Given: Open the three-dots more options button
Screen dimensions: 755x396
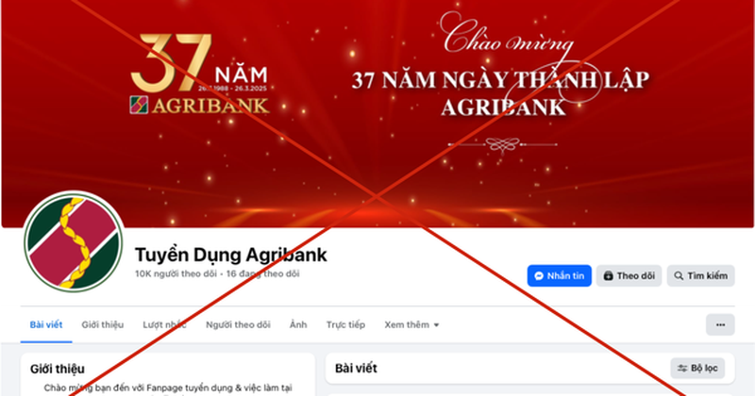Looking at the screenshot, I should coord(720,324).
